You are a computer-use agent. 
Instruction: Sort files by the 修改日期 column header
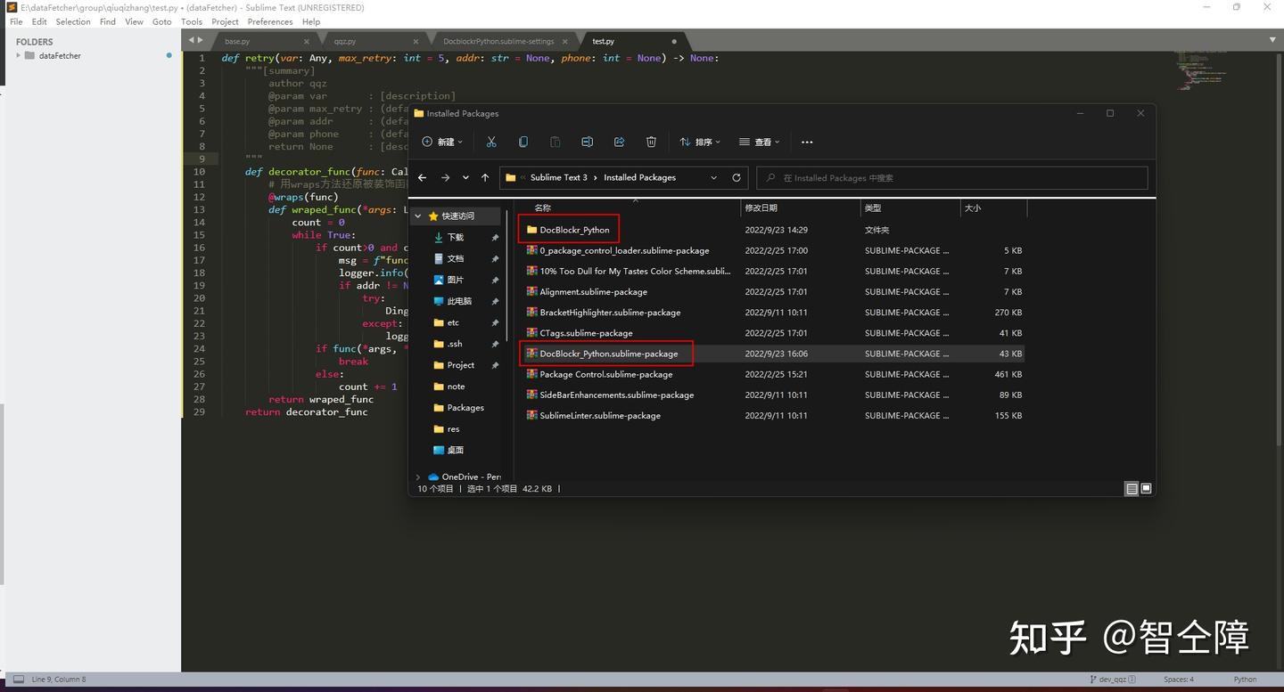pyautogui.click(x=761, y=208)
